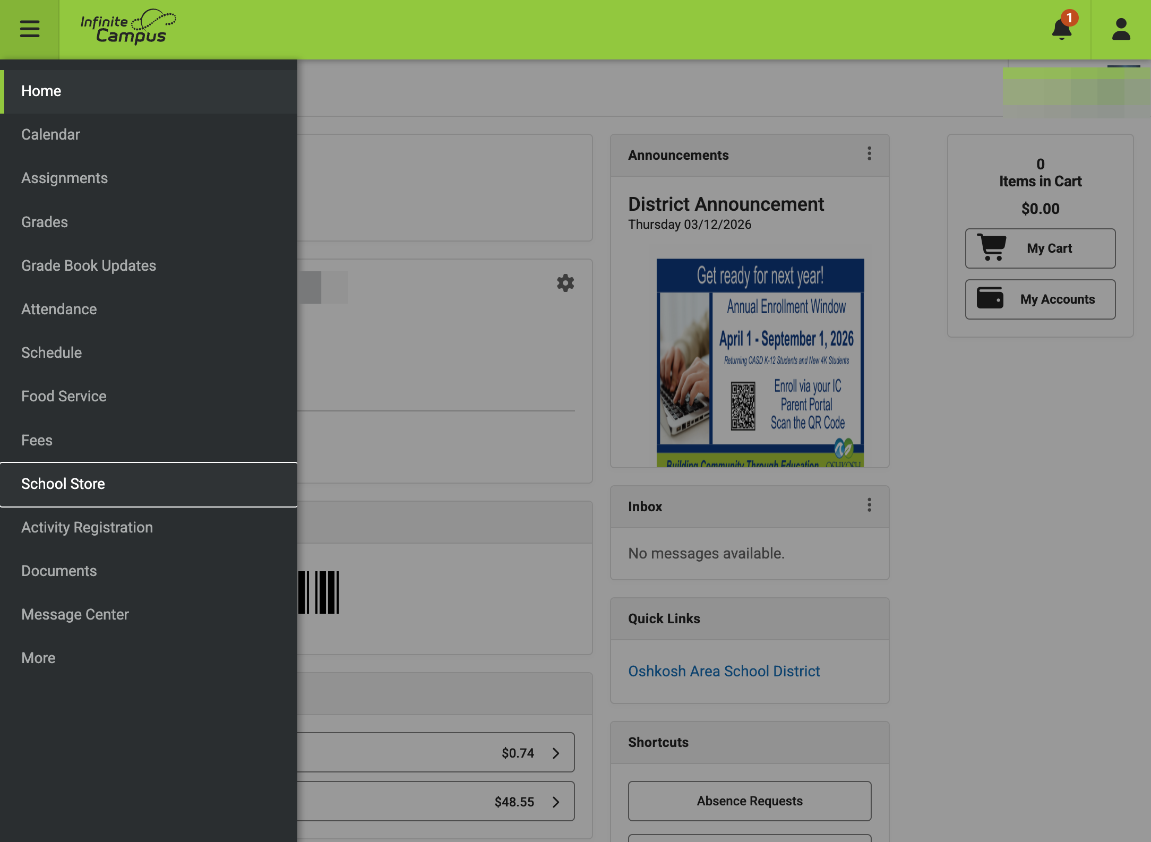This screenshot has width=1151, height=842.
Task: Click the Infinite Campus logo
Action: pos(128,27)
